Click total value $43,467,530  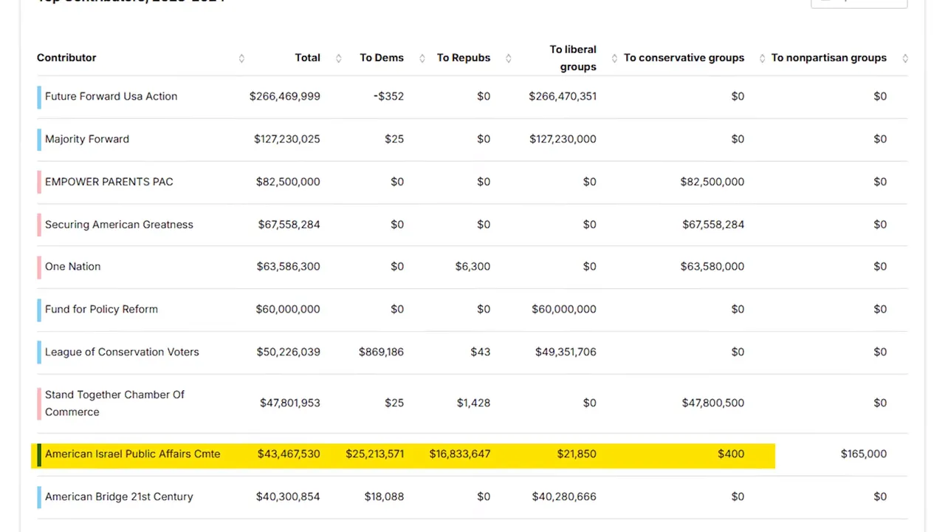(x=289, y=454)
